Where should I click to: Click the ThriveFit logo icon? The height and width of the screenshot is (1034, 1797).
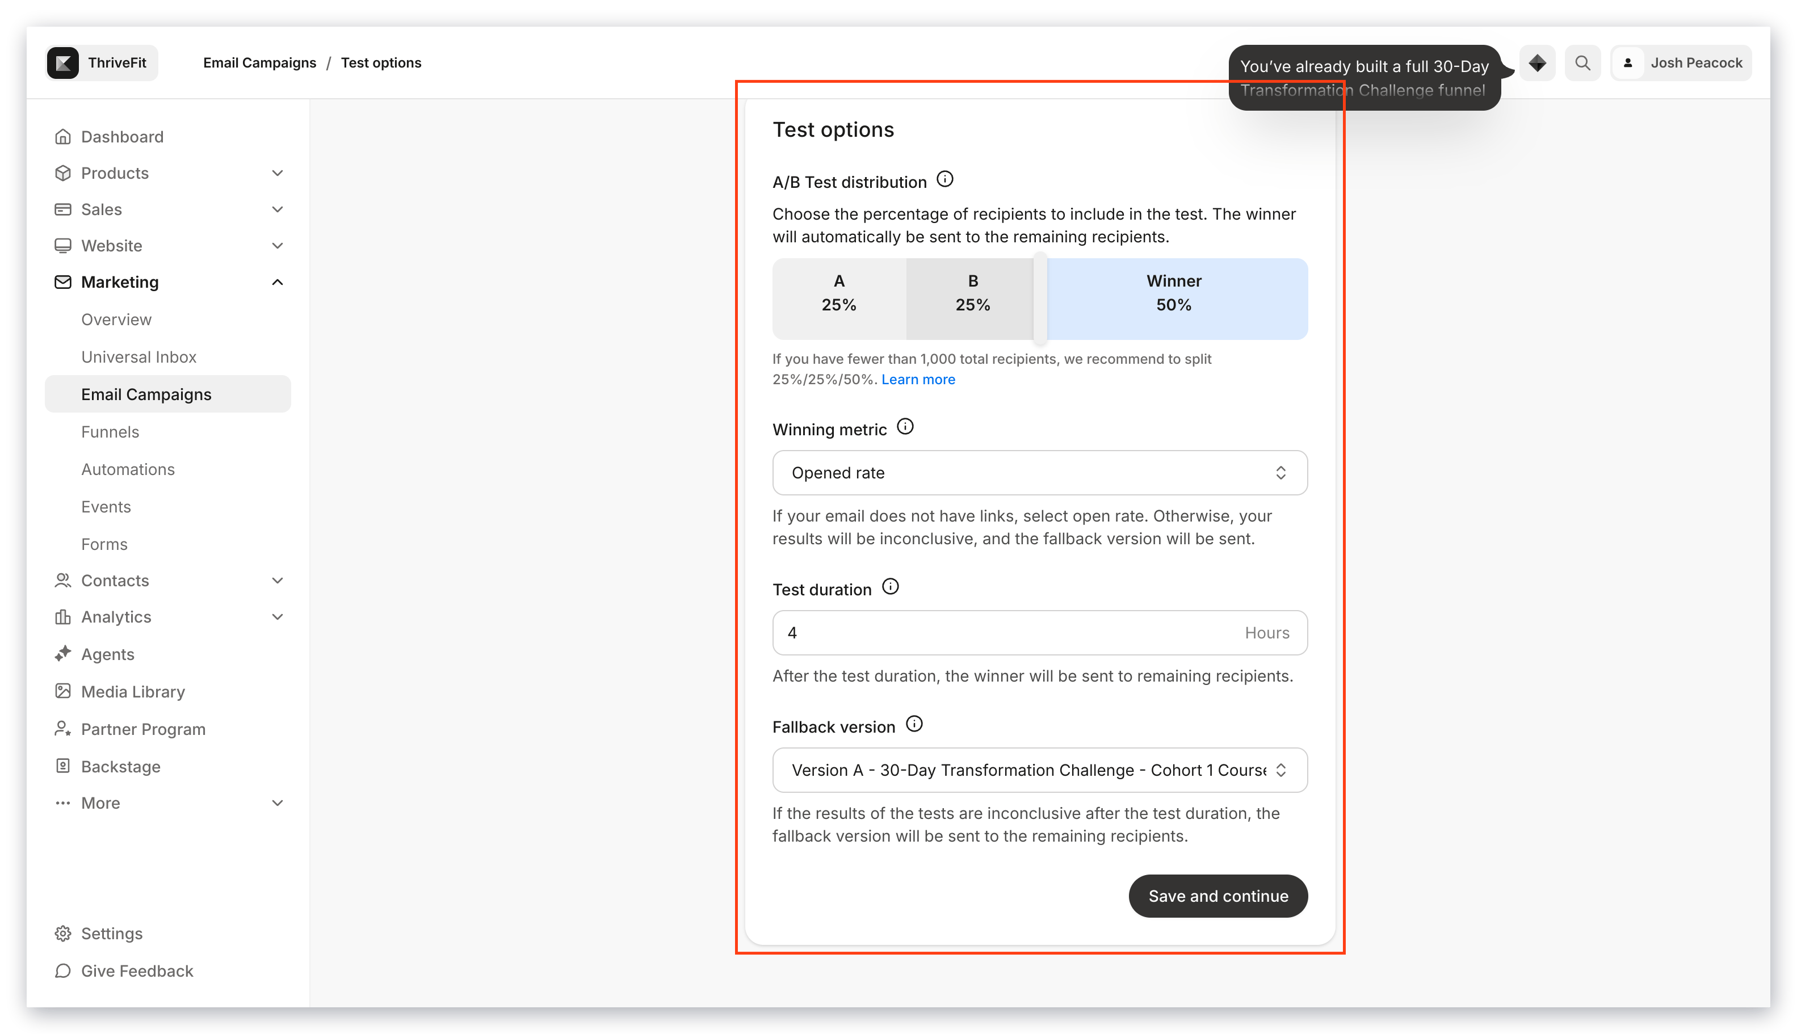(x=62, y=63)
